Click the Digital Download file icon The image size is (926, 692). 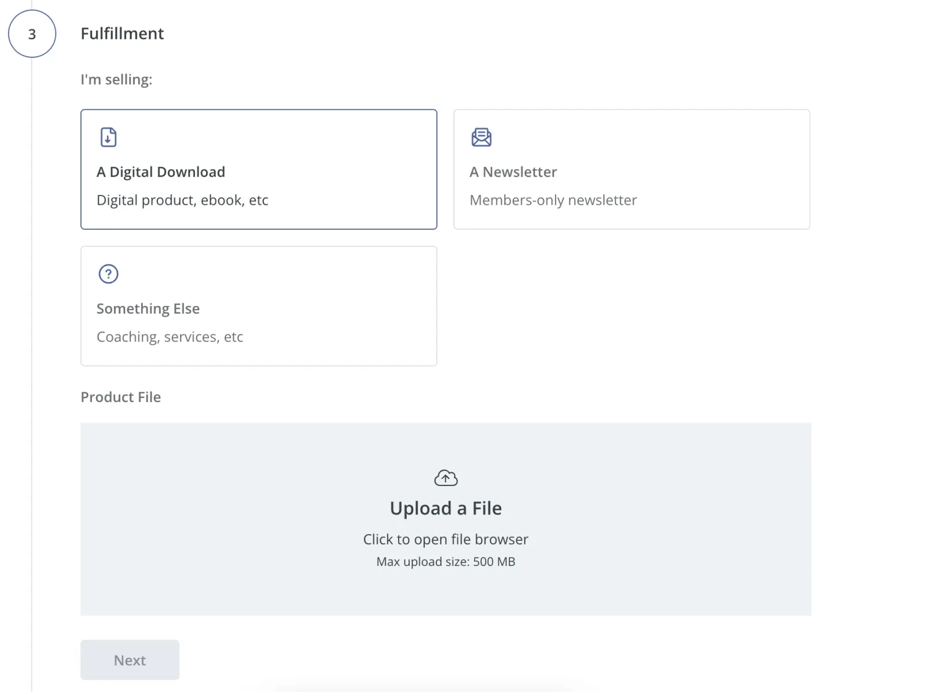[x=108, y=137]
